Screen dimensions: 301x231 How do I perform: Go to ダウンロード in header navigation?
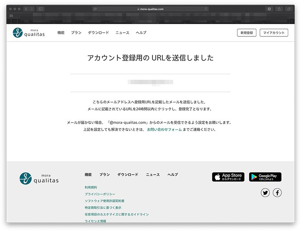tap(98, 33)
